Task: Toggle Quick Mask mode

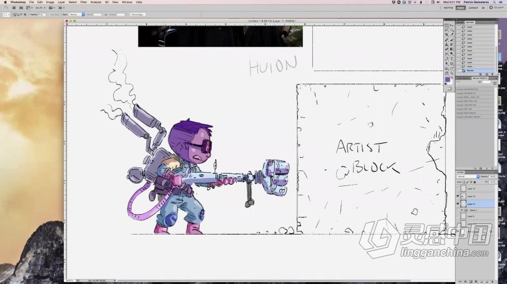Action: pos(449,89)
